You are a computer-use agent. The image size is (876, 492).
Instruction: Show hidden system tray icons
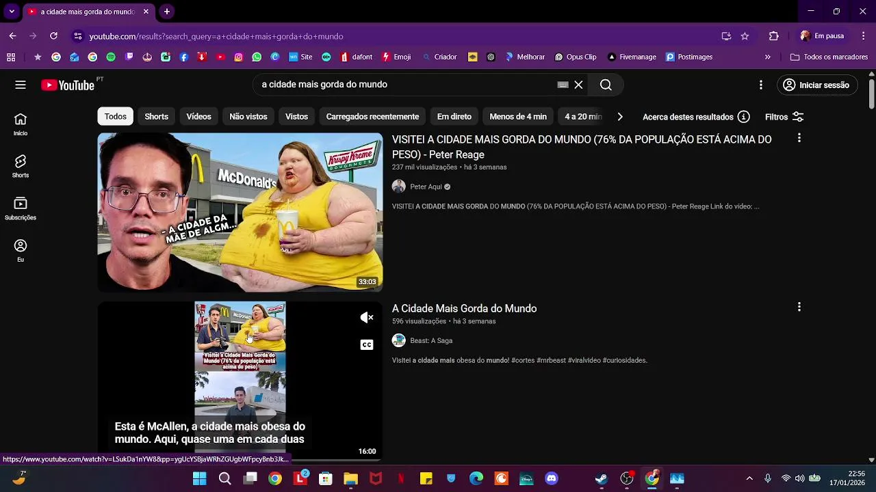[x=749, y=478]
